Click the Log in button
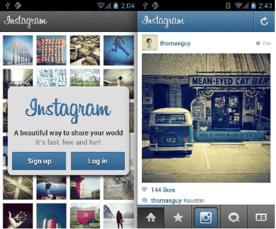 tap(98, 161)
